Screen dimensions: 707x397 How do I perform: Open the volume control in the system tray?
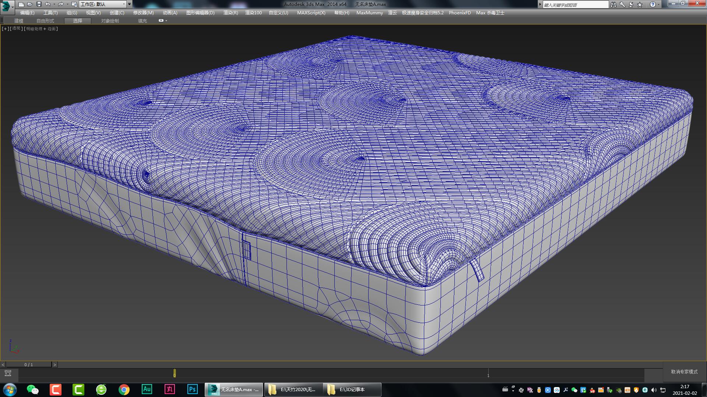653,389
